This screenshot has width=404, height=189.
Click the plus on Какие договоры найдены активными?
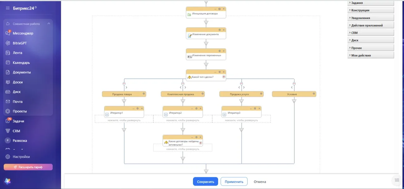pos(200,143)
